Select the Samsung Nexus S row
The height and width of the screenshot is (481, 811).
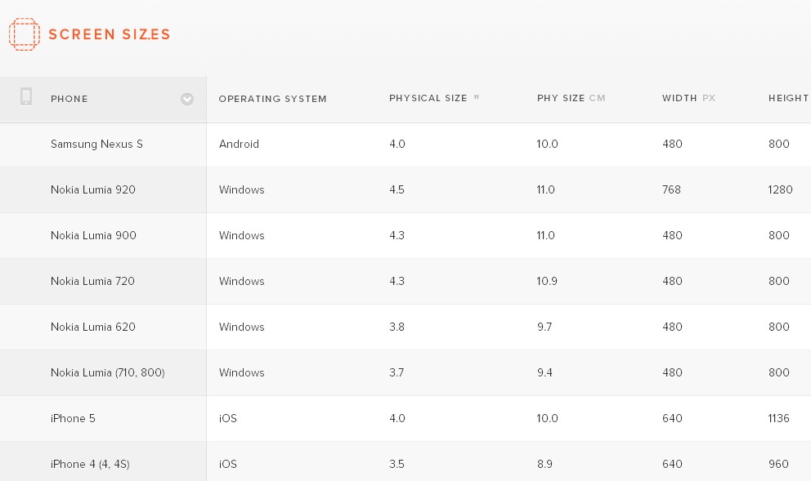(x=96, y=144)
